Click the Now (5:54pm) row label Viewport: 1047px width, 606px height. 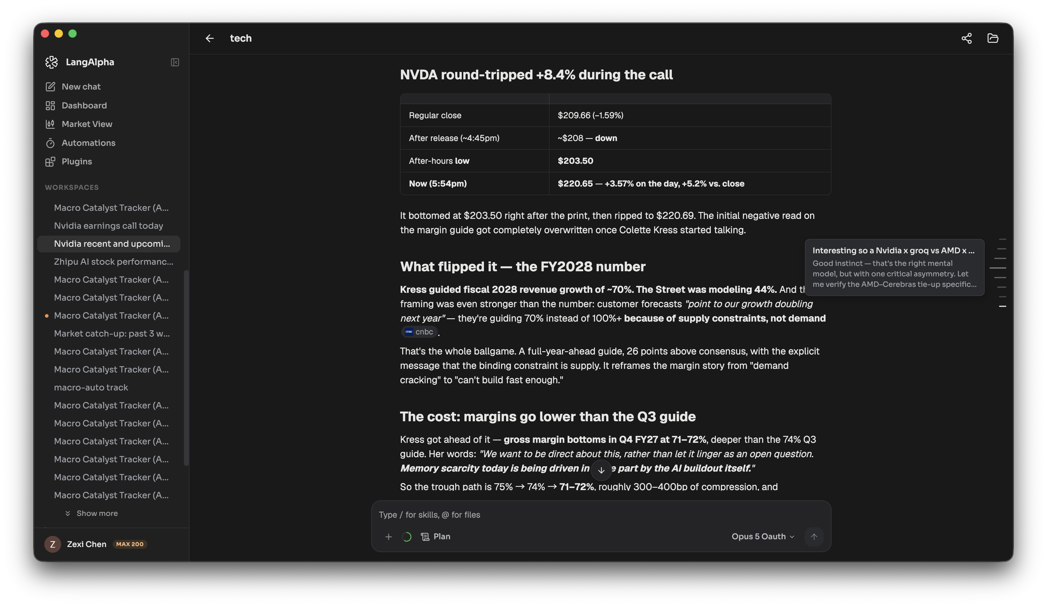pos(437,184)
